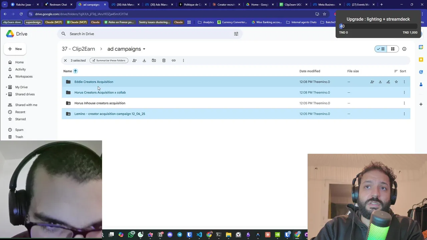
Task: Open the ad campaigns folder dropdown
Action: 126,49
